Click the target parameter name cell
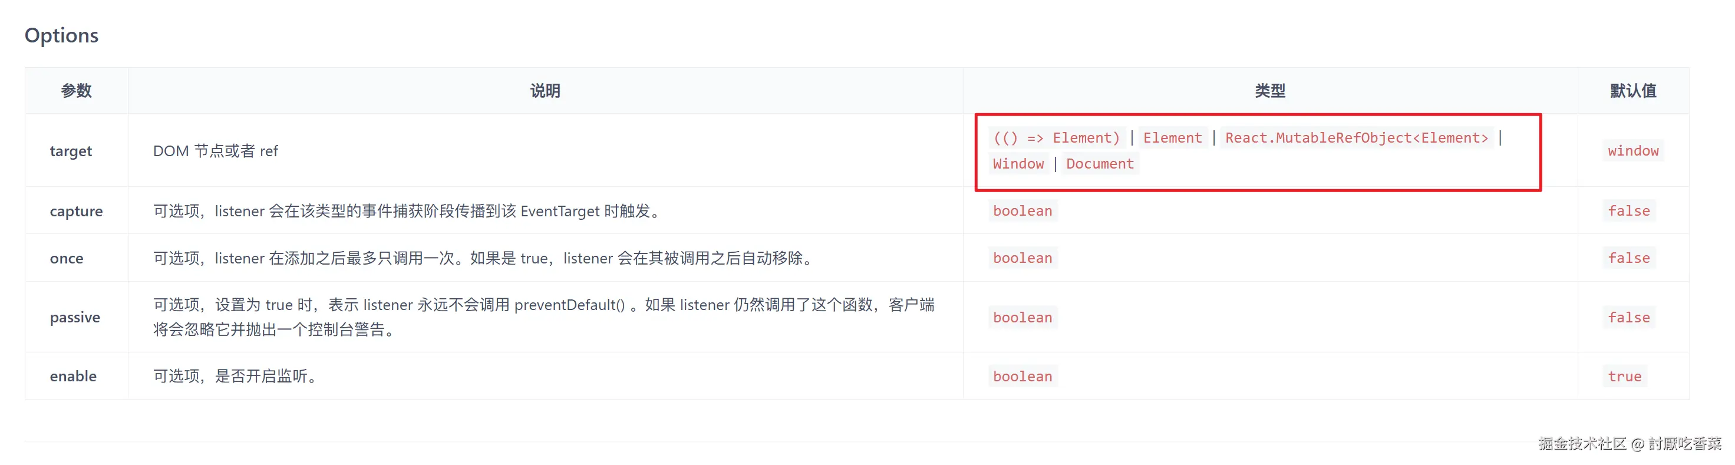Image resolution: width=1735 pixels, height=465 pixels. pos(71,151)
